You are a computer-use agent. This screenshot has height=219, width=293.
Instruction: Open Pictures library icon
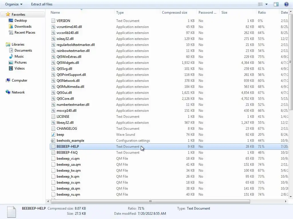[x=11, y=62]
